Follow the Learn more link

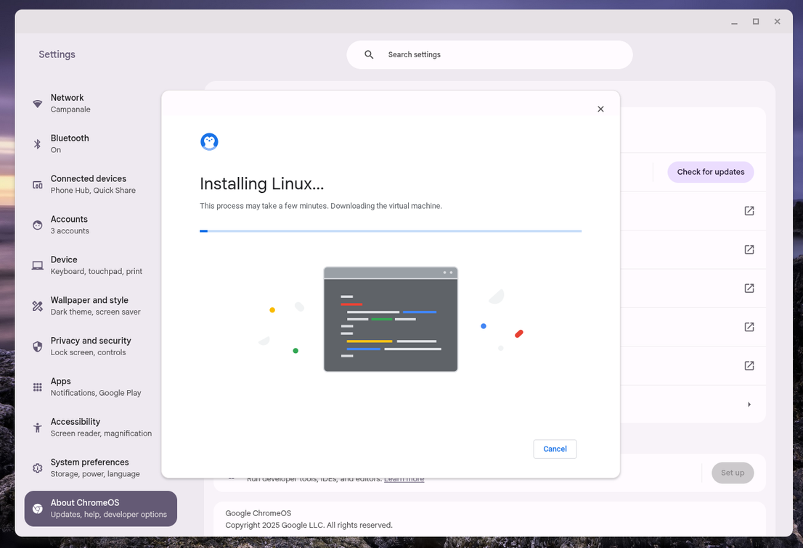click(404, 480)
